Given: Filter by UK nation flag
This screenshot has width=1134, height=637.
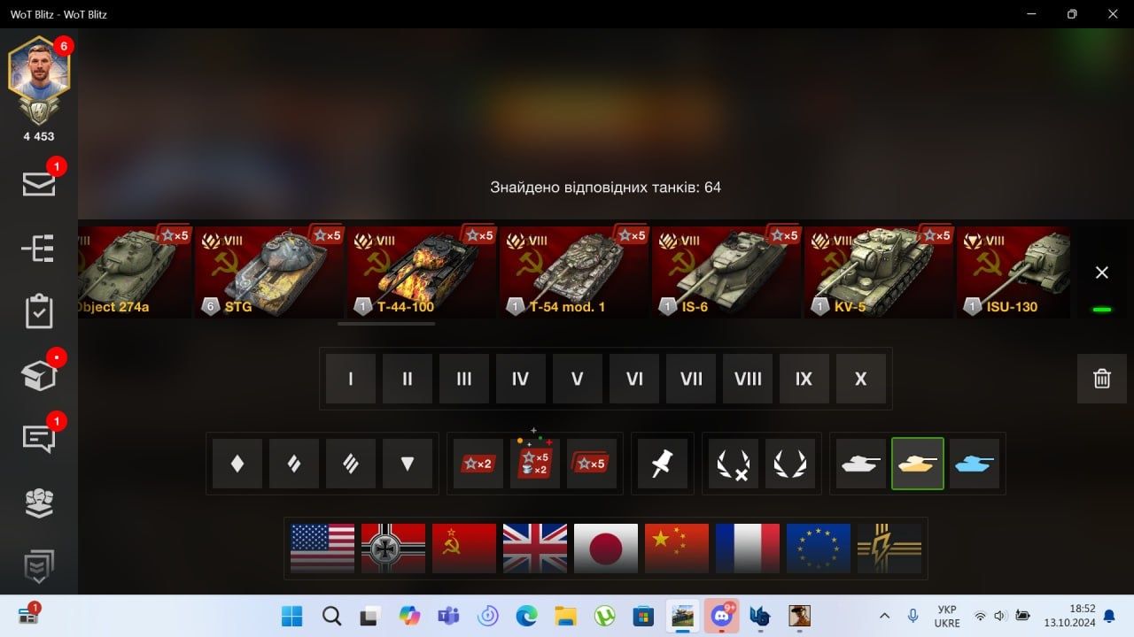Looking at the screenshot, I should point(535,549).
